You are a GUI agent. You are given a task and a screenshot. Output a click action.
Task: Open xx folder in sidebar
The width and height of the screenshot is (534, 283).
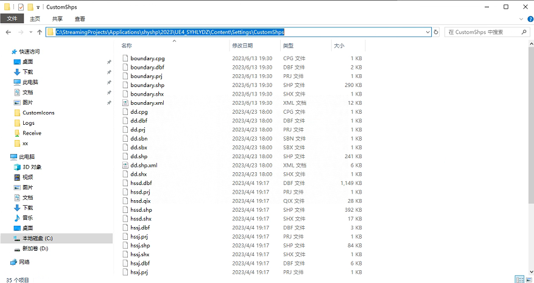[25, 144]
